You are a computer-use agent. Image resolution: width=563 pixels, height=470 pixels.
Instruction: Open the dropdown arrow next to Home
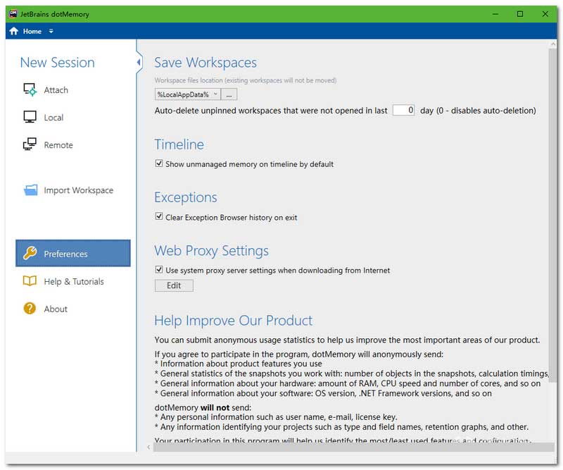pos(51,31)
